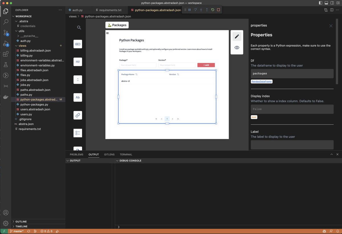The image size is (342, 234).
Task: Expand the OUTLINE section
Action: pos(38,221)
